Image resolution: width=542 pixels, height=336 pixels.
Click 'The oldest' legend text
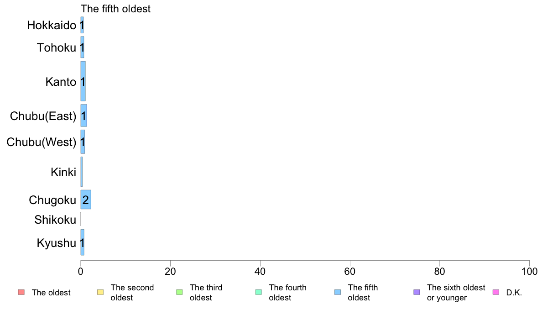(51, 292)
